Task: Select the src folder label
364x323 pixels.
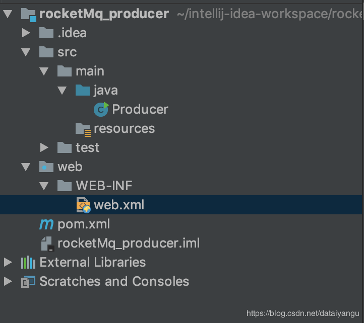Action: 67,52
